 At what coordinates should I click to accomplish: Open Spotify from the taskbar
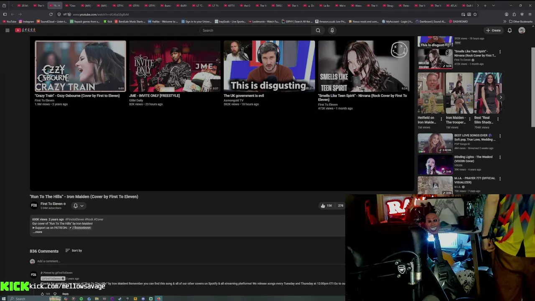coord(81,298)
